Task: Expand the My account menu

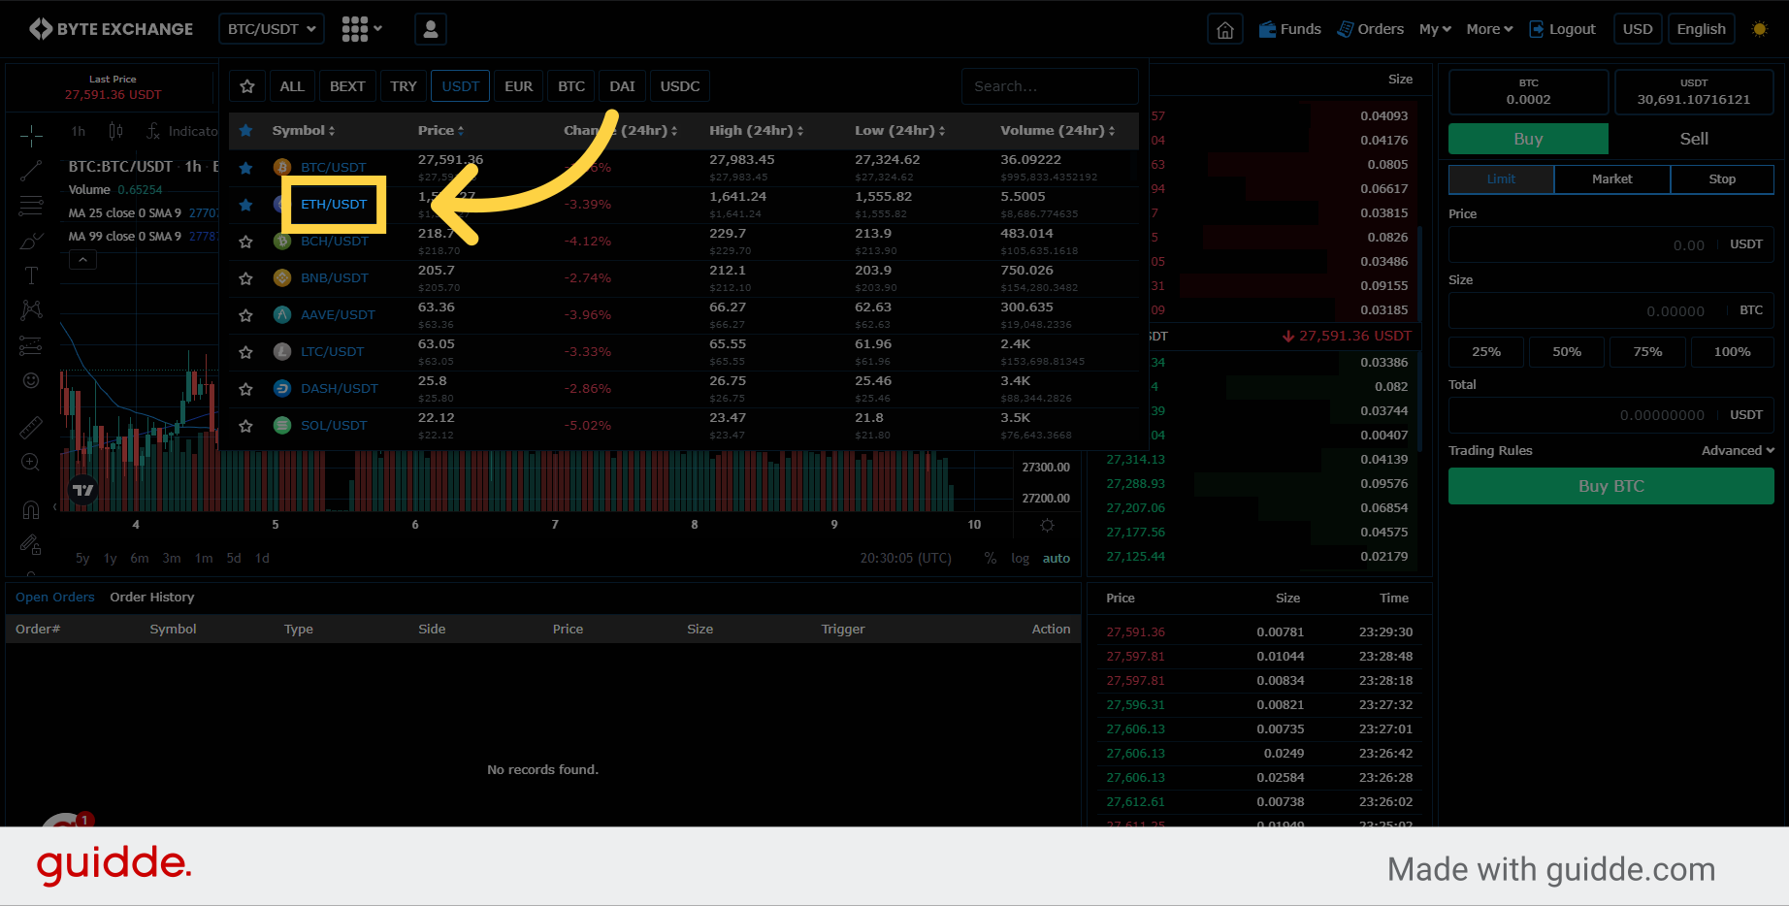Action: [x=1435, y=29]
